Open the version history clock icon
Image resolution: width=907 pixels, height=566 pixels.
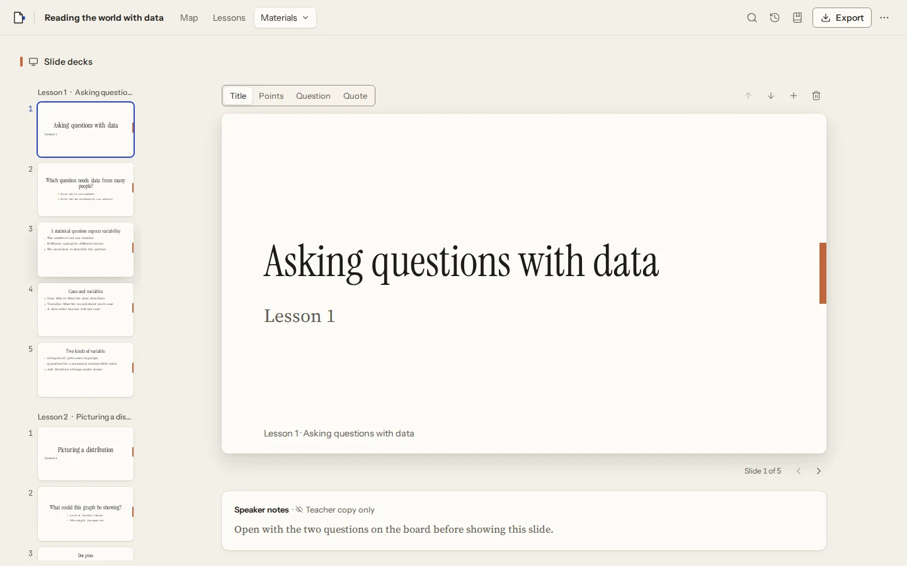point(775,18)
